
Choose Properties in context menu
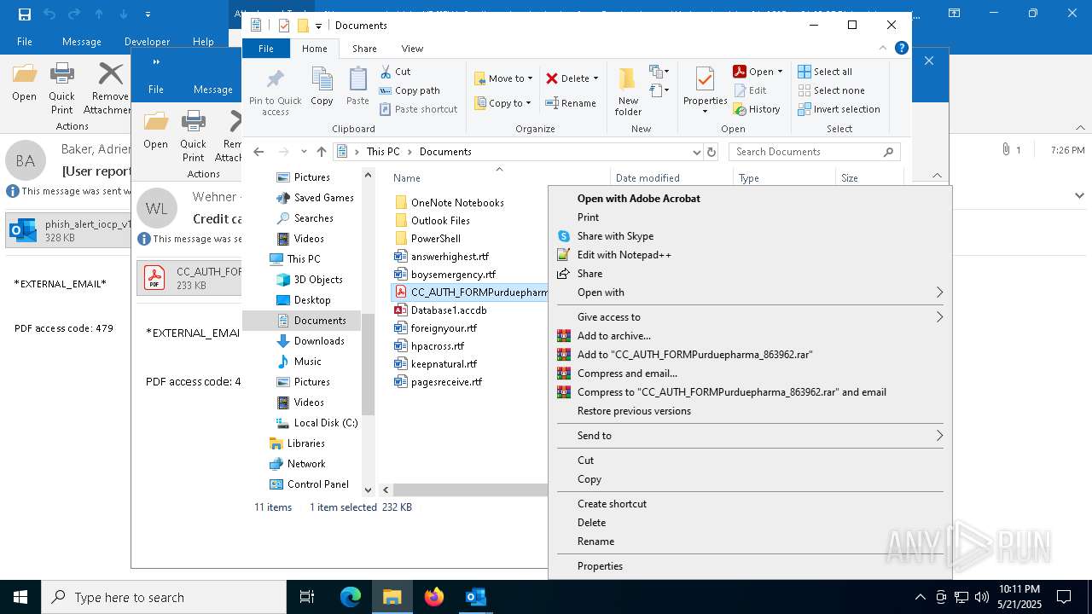point(750,566)
